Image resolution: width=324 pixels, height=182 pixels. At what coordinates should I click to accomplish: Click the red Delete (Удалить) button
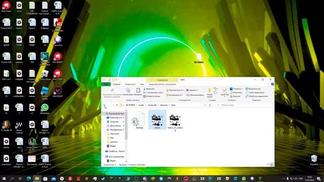coord(192,90)
